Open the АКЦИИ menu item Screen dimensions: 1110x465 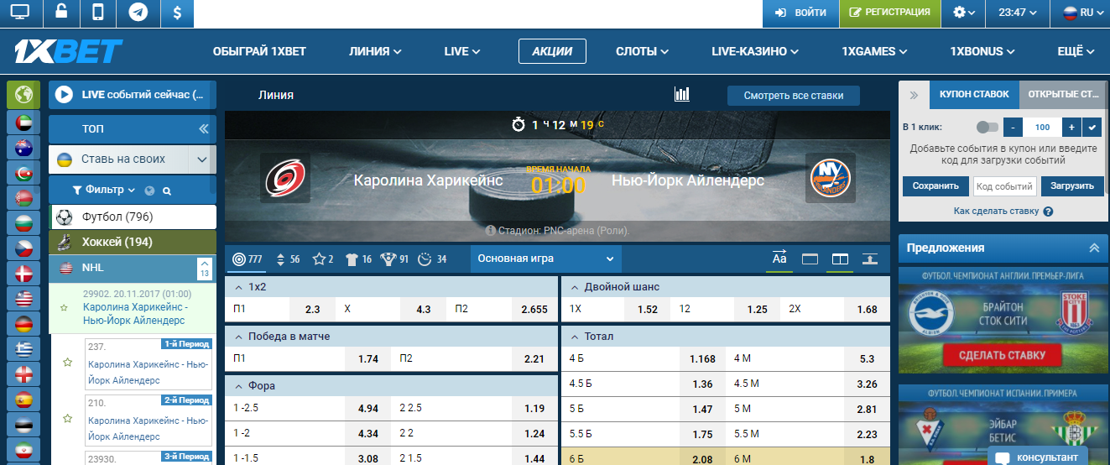[x=552, y=51]
